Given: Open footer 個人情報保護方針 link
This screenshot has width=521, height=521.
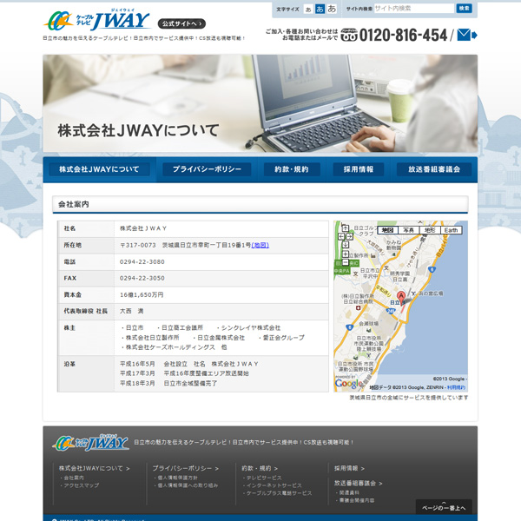Looking at the screenshot, I should [177, 478].
